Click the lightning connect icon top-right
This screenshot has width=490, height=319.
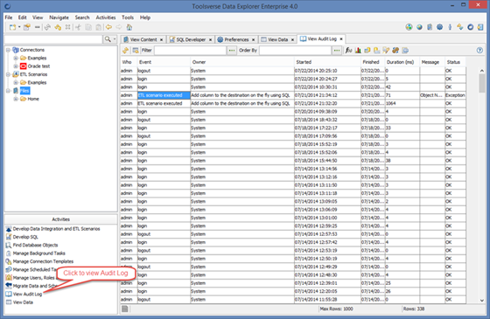(x=460, y=27)
